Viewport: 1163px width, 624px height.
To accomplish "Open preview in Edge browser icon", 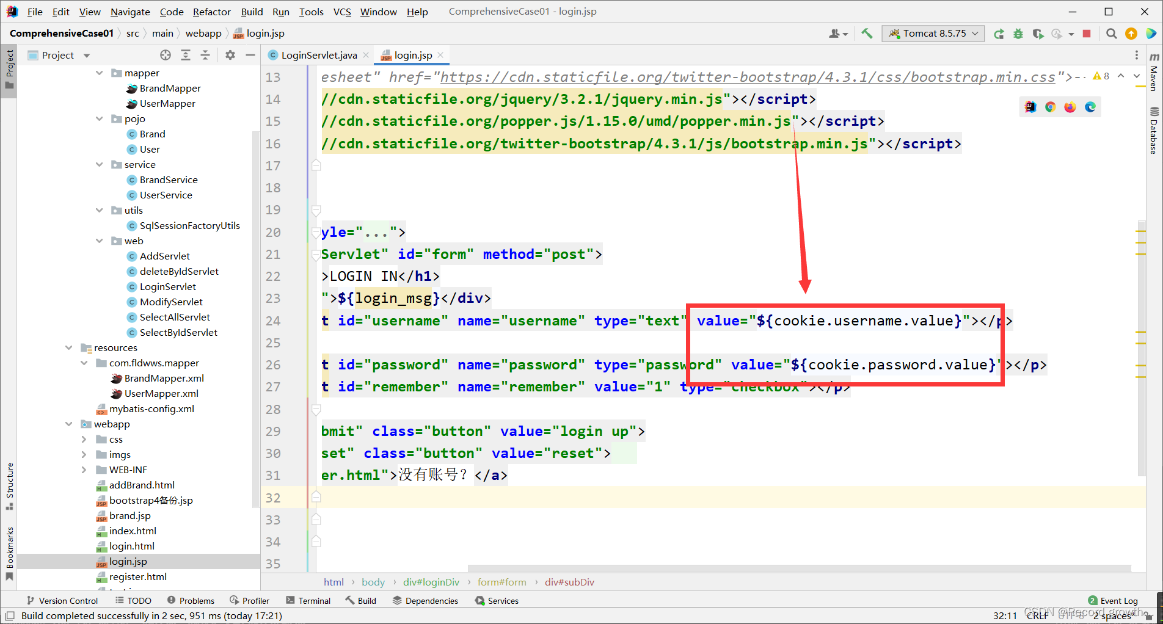I will [x=1090, y=107].
